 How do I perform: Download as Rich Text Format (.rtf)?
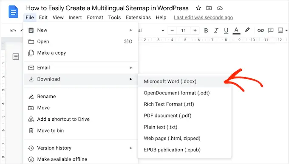point(184,104)
